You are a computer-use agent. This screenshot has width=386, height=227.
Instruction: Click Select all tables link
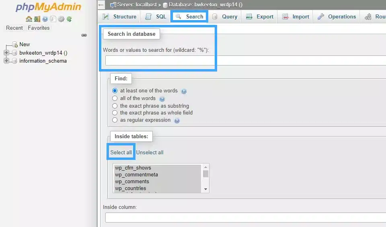pyautogui.click(x=121, y=152)
